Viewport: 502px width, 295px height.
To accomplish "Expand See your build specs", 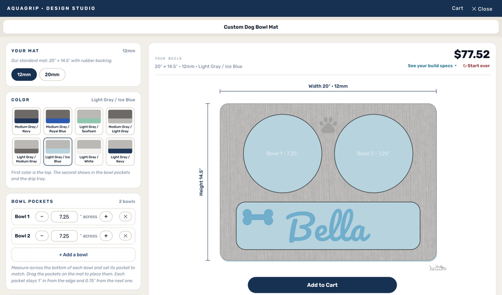I will pyautogui.click(x=432, y=66).
